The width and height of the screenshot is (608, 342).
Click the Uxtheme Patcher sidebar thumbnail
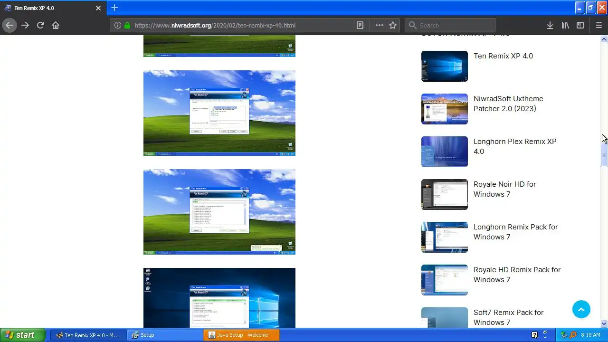(x=445, y=109)
